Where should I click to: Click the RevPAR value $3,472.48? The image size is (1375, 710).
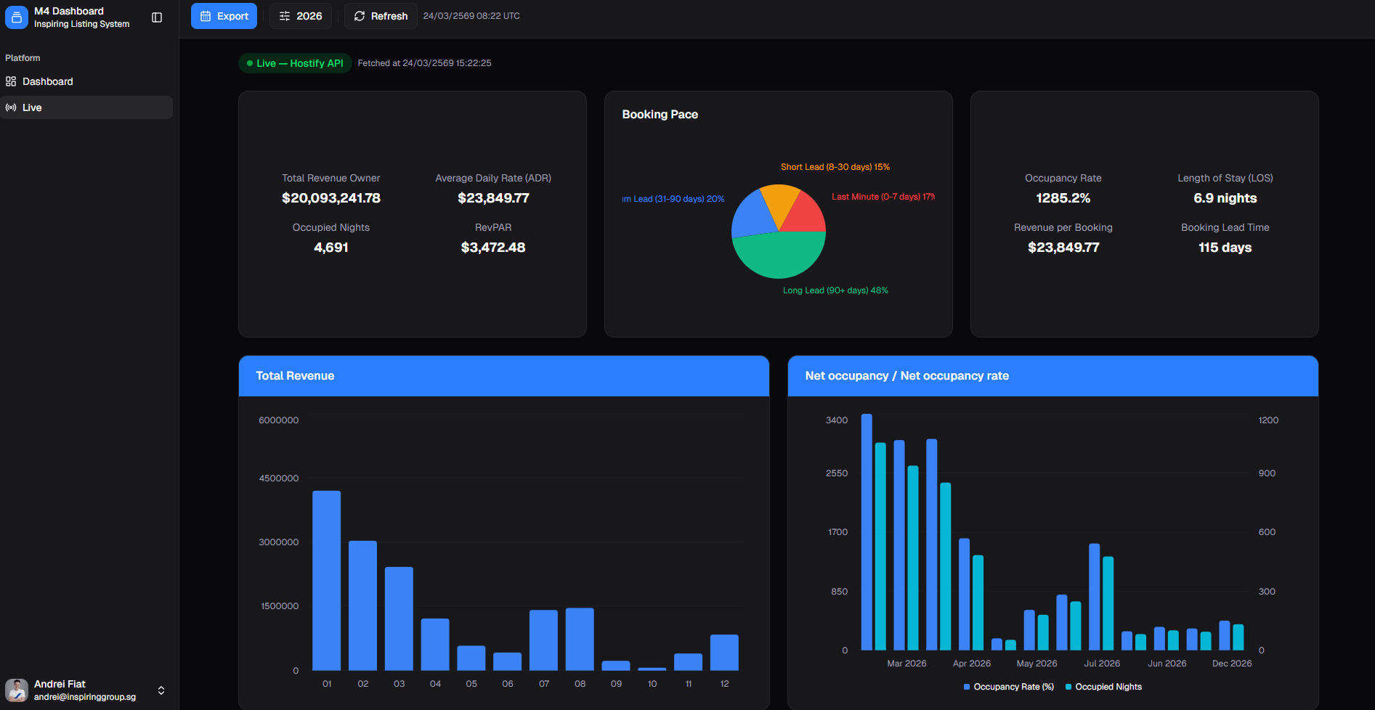[x=493, y=248]
